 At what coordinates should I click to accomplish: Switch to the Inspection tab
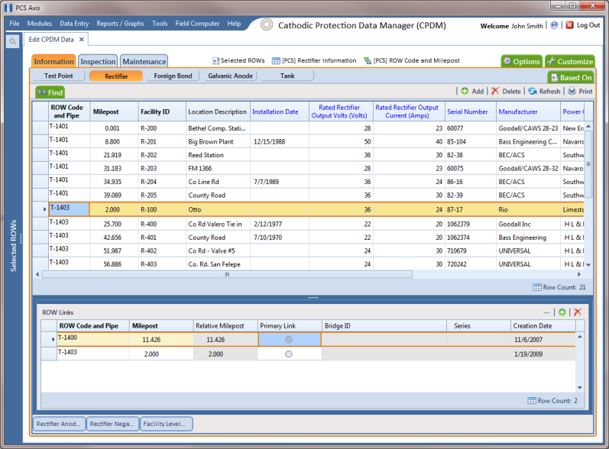point(98,61)
